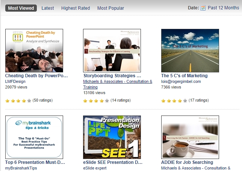This screenshot has height=171, width=242.
Task: Click the calendar icon beside Date
Action: pyautogui.click(x=203, y=8)
